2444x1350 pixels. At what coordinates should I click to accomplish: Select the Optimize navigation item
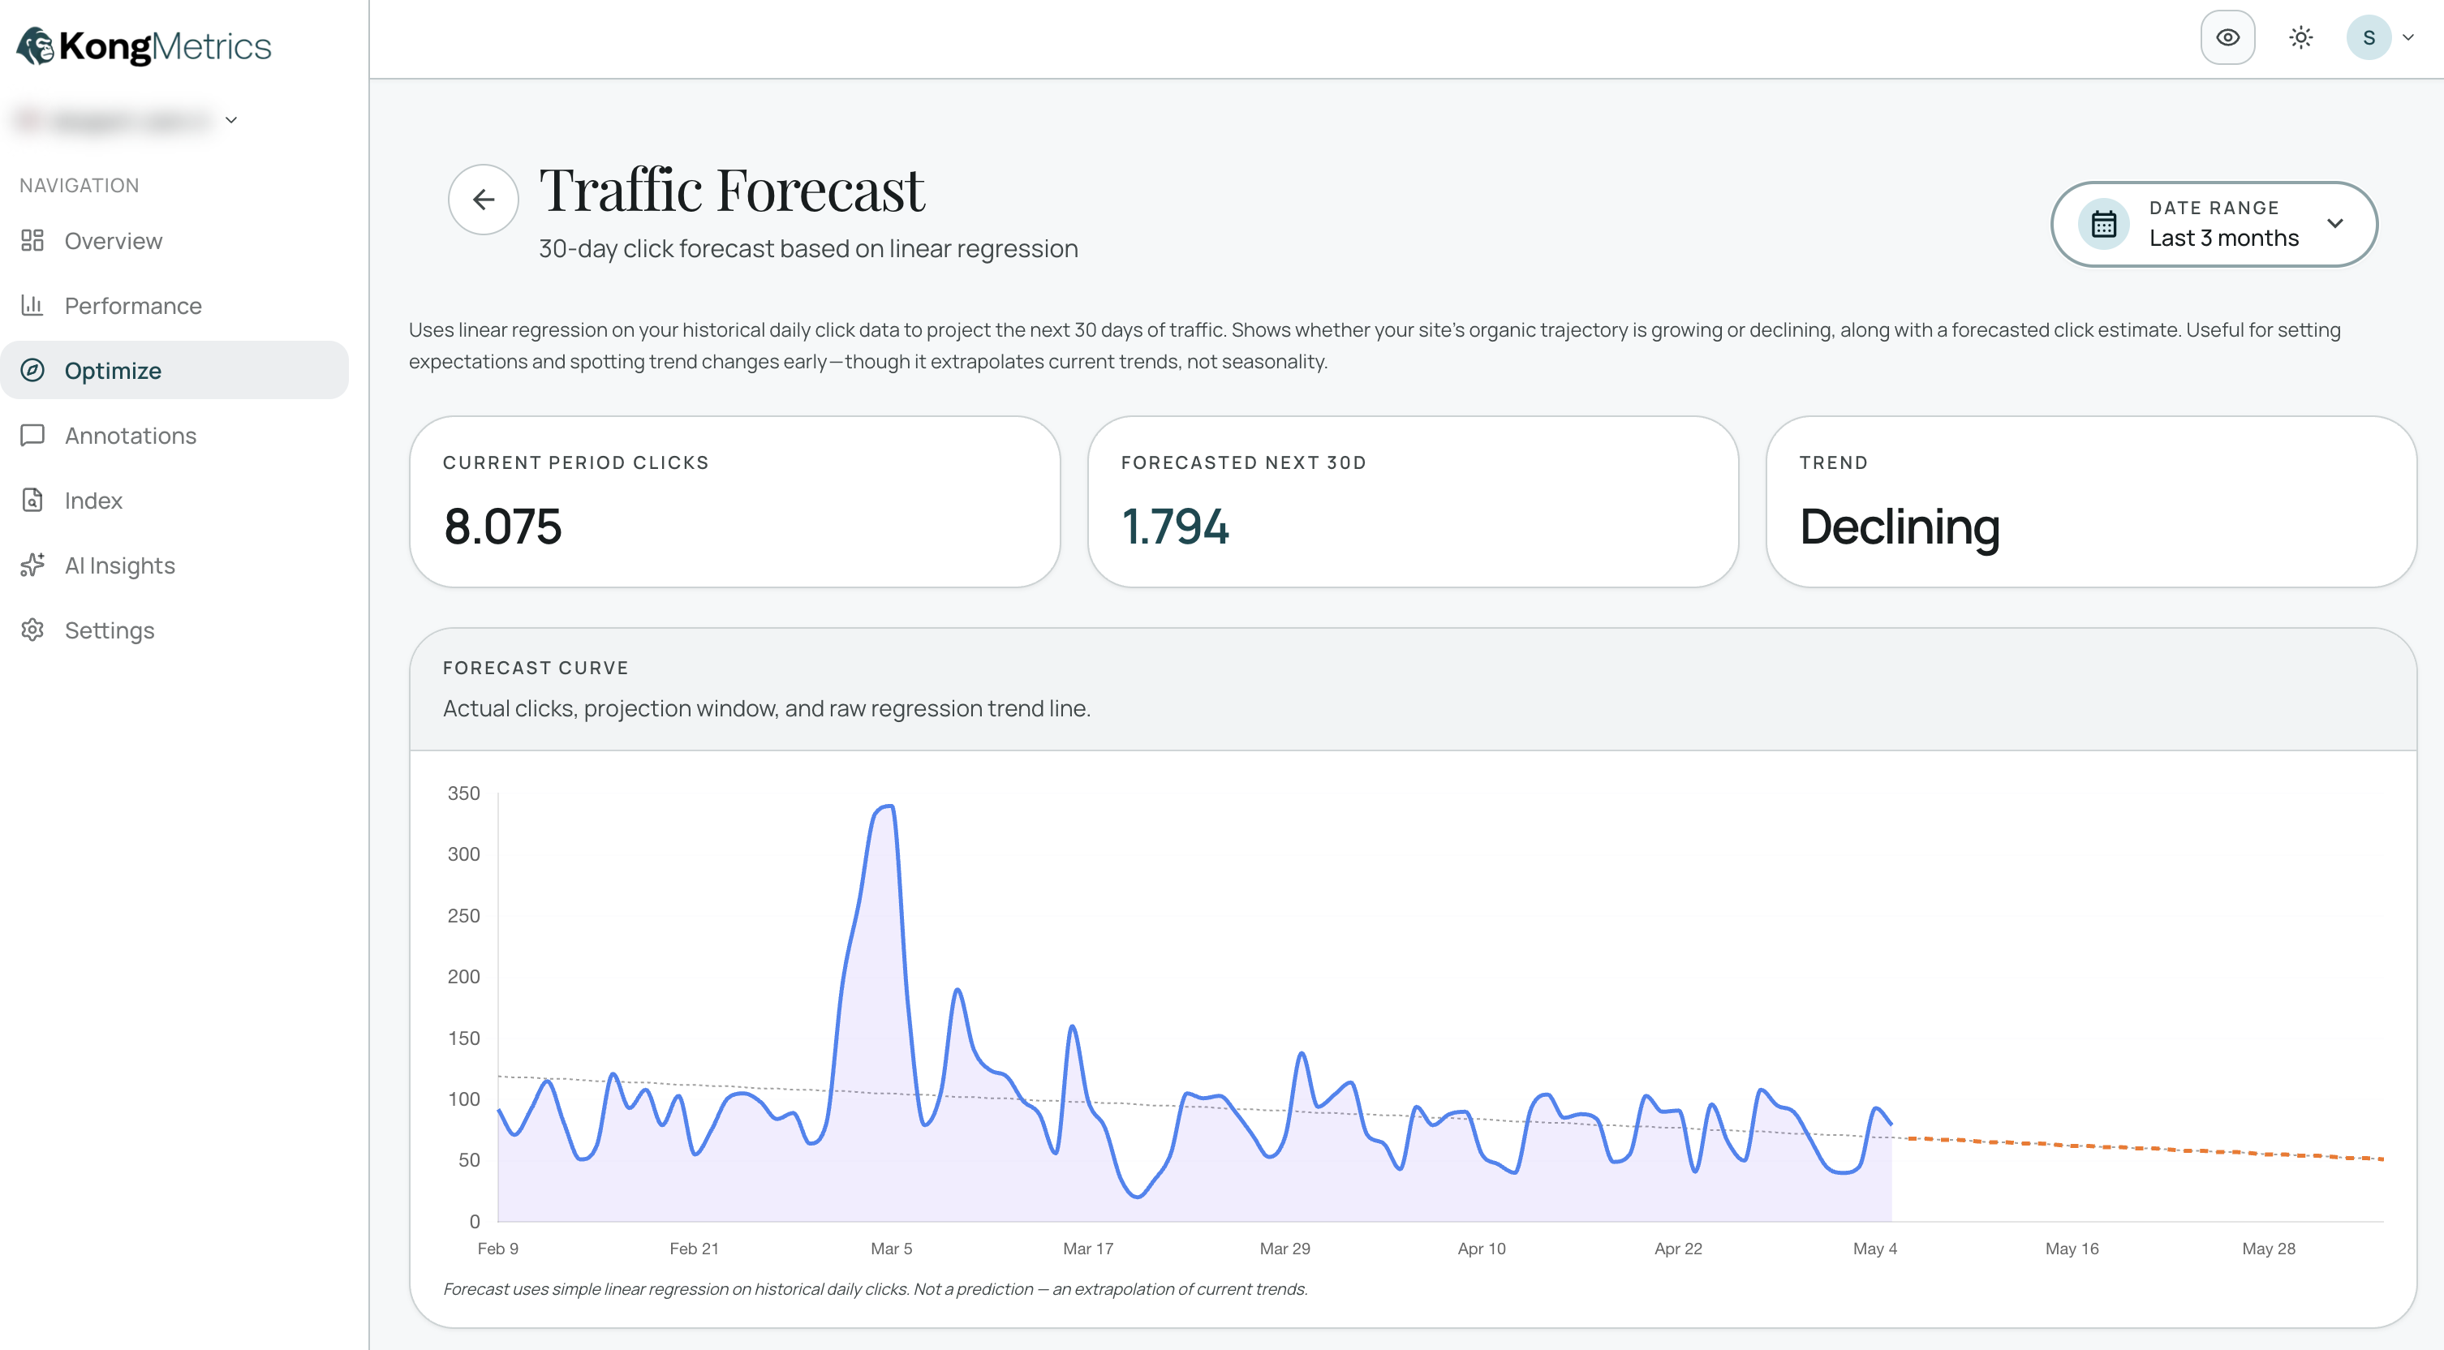174,370
